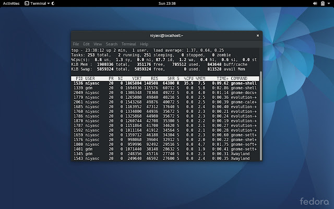Screen dimensions: 334x209
Task: Open the clock showing Sun 23:38
Action: 167,4
